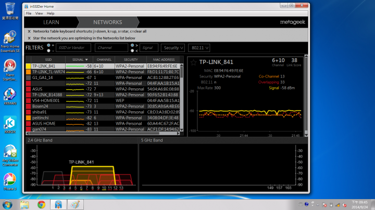Open Nero Home Essentials SE shortcut
The width and height of the screenshot is (375, 210).
10,41
